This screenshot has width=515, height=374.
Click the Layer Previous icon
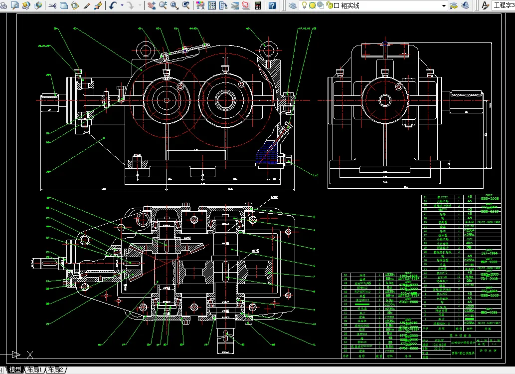pyautogui.click(x=465, y=5)
